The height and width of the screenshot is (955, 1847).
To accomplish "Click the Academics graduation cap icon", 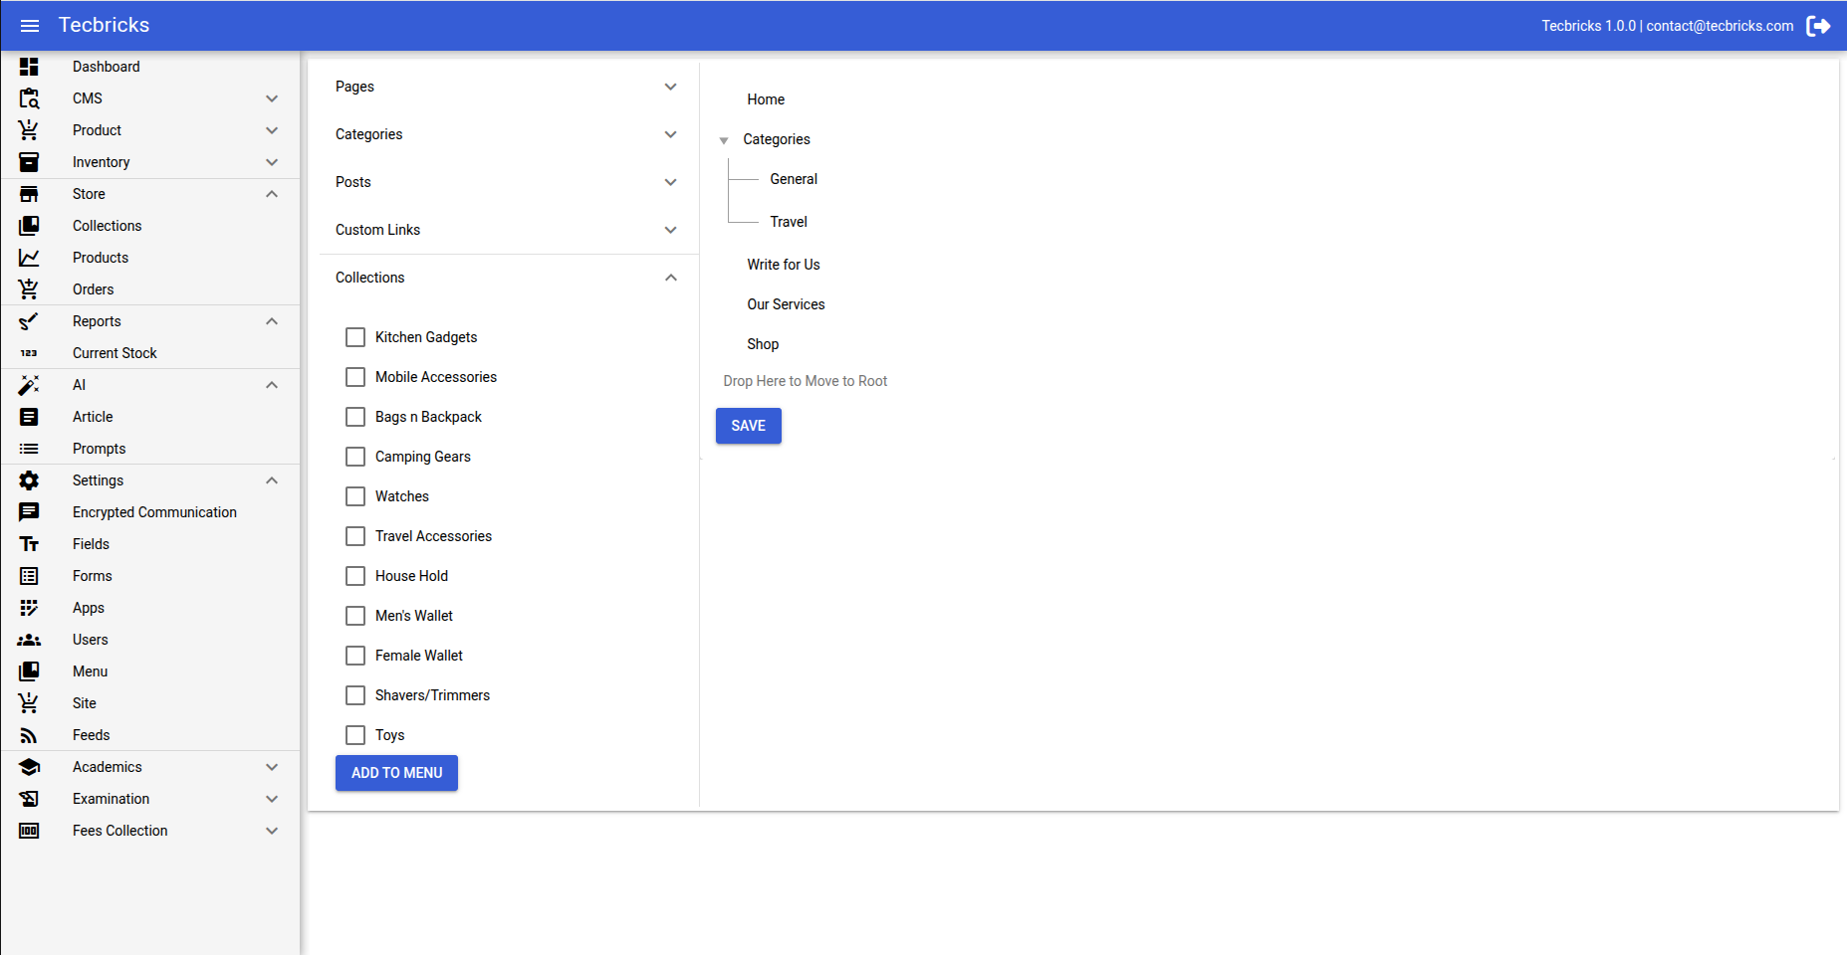I will 29,767.
